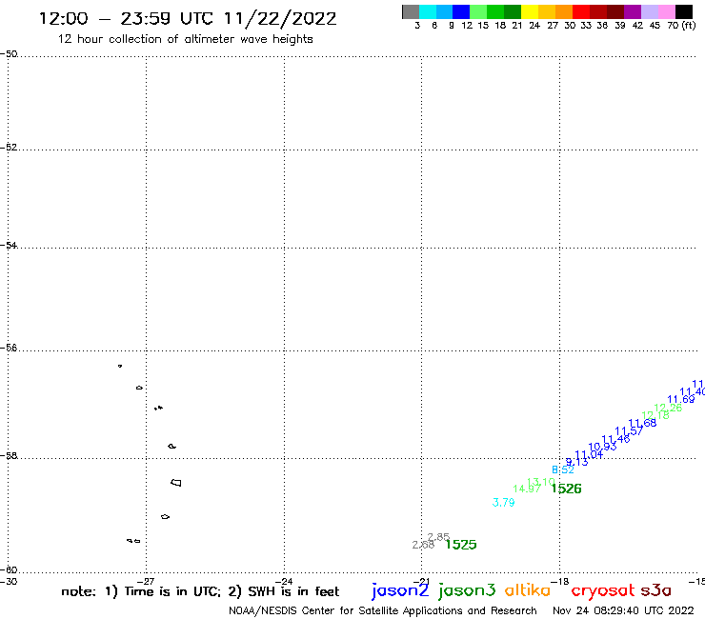The height and width of the screenshot is (619, 705).
Task: Click the -18 longitude axis label
Action: 560,581
